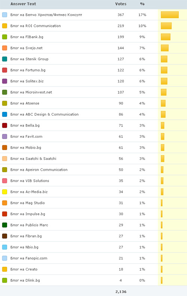Click the result bar for Белчо Христов
Viewport: 187px width, 296px height.
[170, 15]
